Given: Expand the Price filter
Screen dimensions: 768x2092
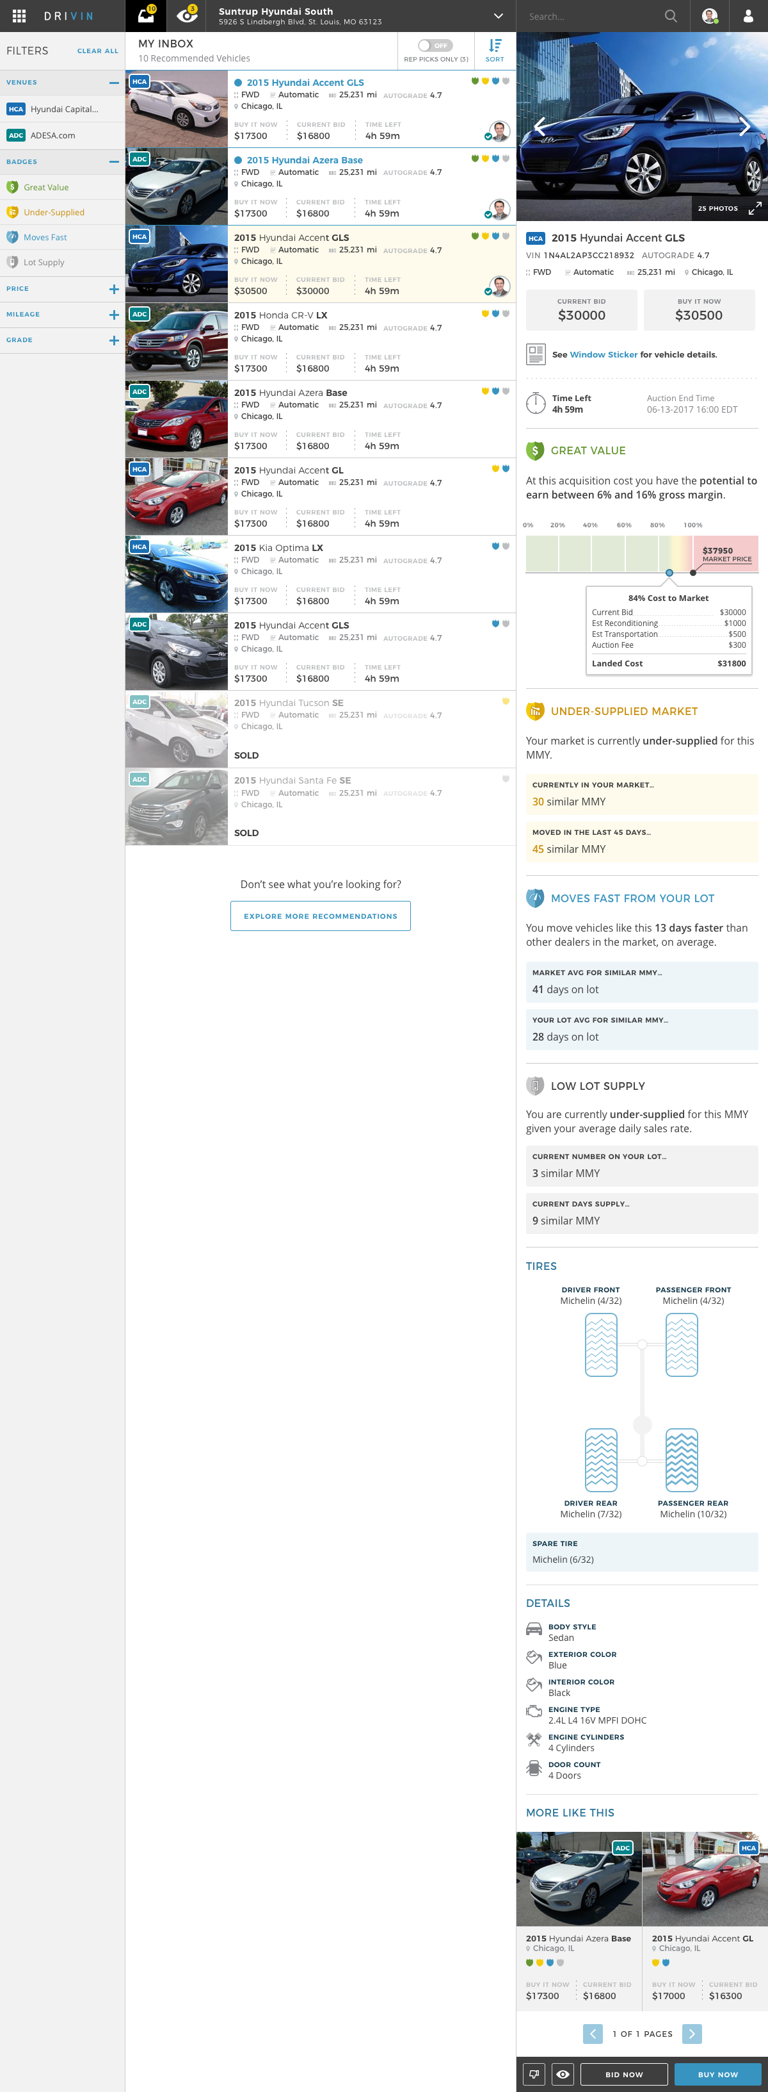Looking at the screenshot, I should pos(113,289).
